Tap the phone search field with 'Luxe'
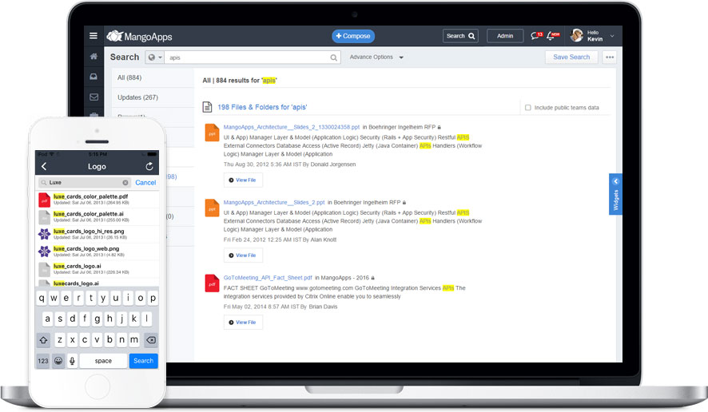 pos(85,182)
